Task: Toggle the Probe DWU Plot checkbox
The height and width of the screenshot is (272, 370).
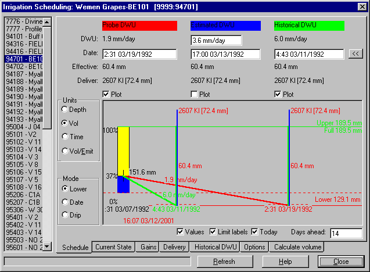Action: click(x=106, y=95)
